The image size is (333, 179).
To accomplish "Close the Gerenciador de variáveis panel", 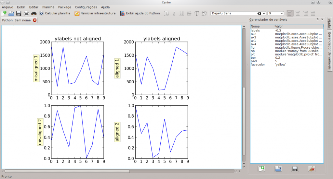I will (x=322, y=19).
